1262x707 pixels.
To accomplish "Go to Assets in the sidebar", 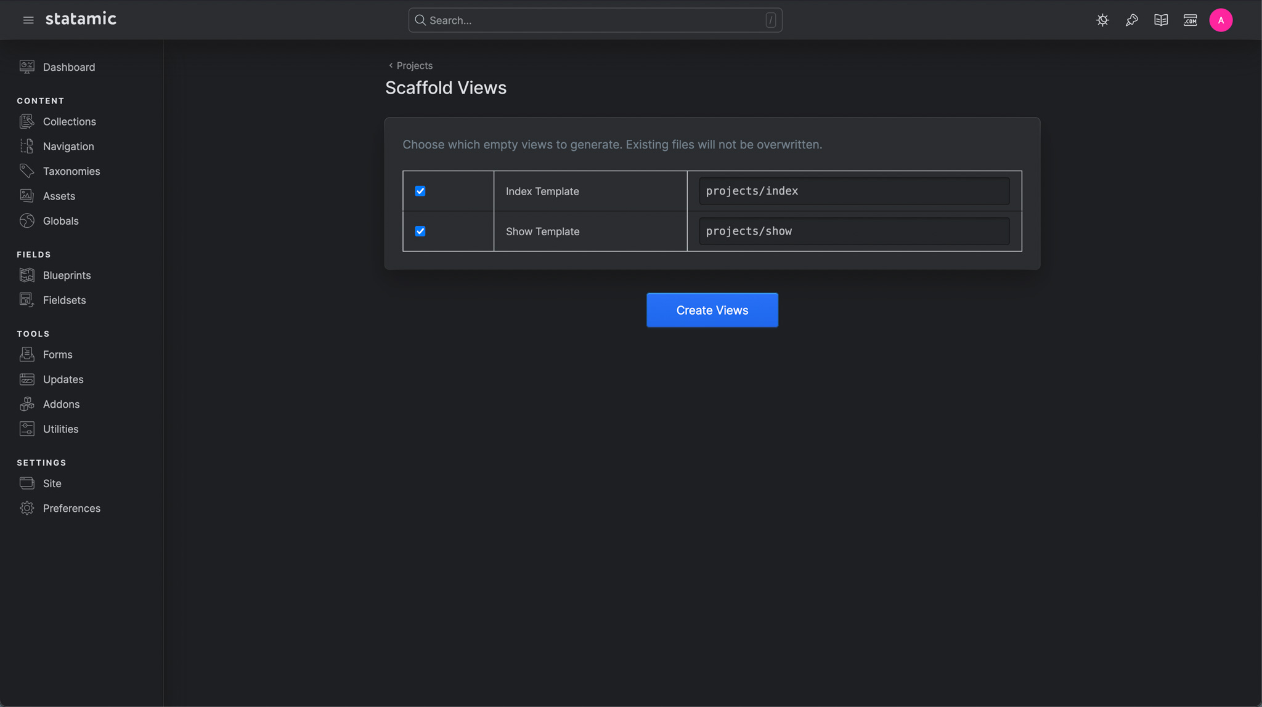I will pos(59,196).
